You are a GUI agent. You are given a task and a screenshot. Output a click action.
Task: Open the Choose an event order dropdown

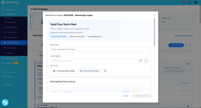coord(94,61)
